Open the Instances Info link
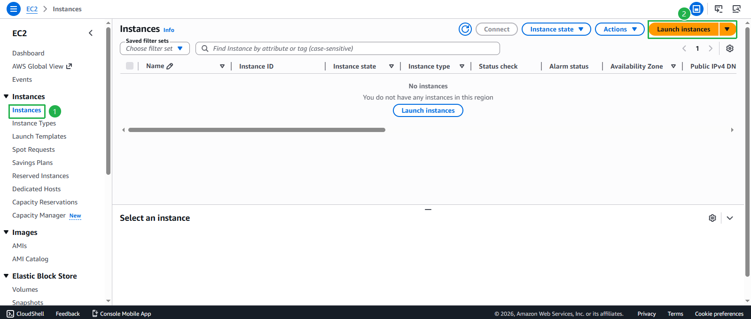 pos(169,30)
